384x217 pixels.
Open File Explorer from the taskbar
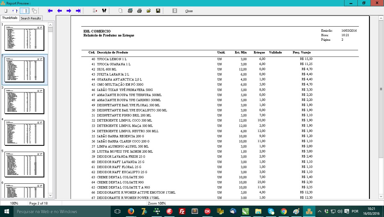point(258,211)
